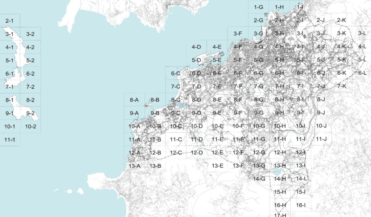Click grid cell 10-J

point(321,126)
